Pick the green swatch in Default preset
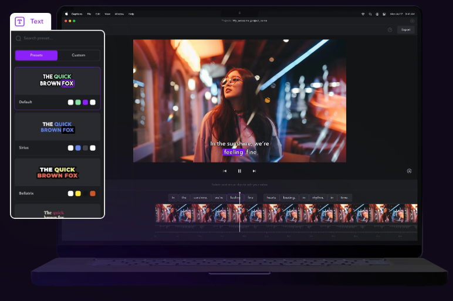Image resolution: width=453 pixels, height=301 pixels. (x=78, y=102)
